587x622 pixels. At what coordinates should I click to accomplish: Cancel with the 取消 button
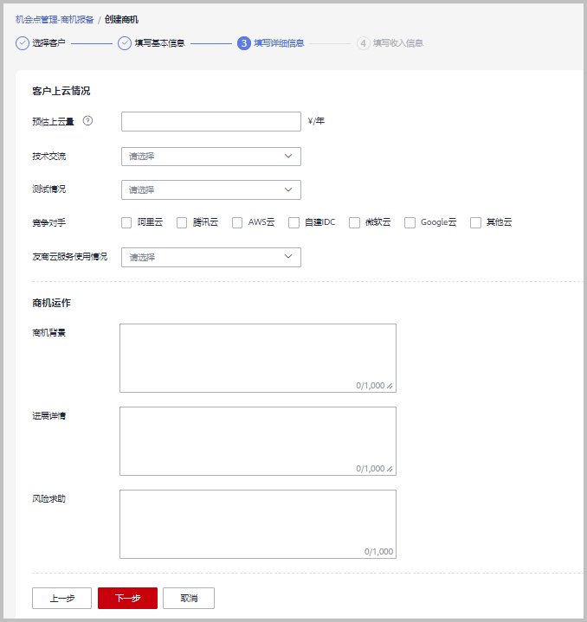pos(189,598)
